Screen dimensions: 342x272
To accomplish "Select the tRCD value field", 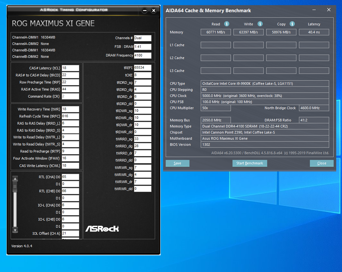I will [x=70, y=75].
